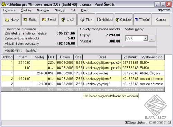The height and width of the screenshot is (127, 173).
Task: Click the 17:51 time cell
Action: coord(78,73)
